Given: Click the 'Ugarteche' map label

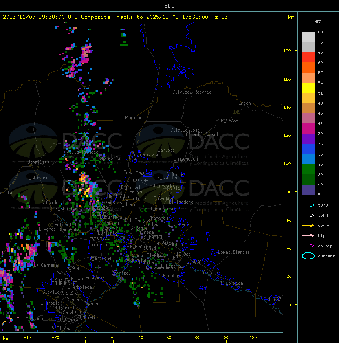Looking at the screenshot, I should point(100,258).
